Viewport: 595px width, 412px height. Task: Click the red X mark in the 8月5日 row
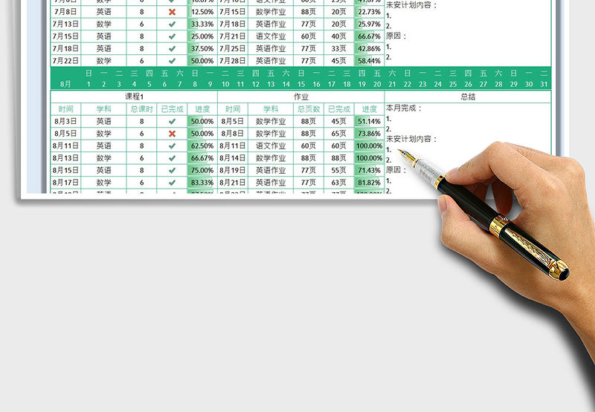click(172, 134)
